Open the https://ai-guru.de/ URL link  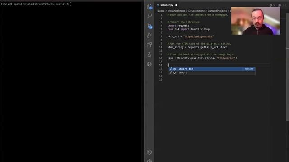click(198, 36)
